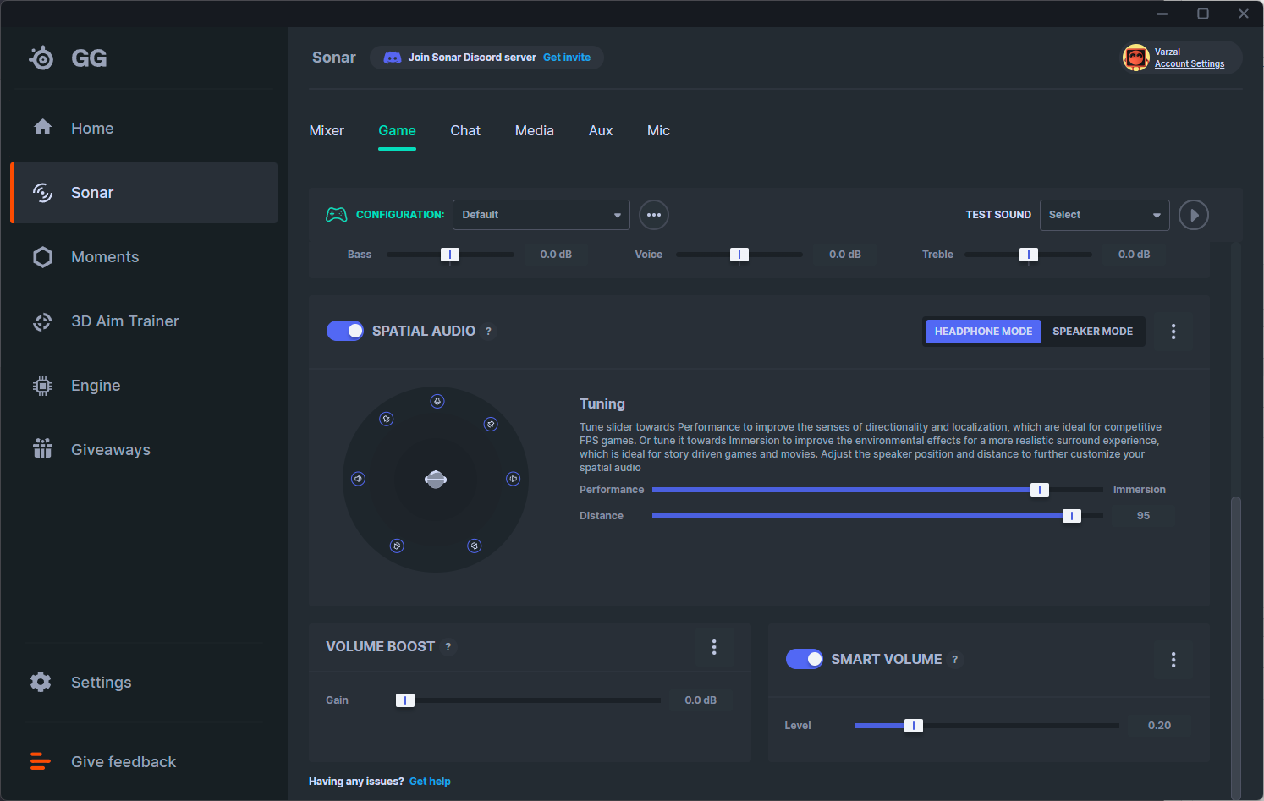Select the rear right speaker icon

(475, 546)
